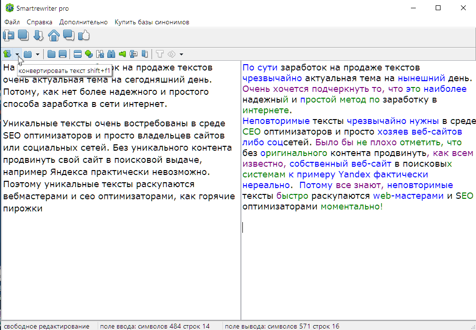The image size is (476, 330).
Task: Open the chat speech bubbles icon
Action: [69, 35]
